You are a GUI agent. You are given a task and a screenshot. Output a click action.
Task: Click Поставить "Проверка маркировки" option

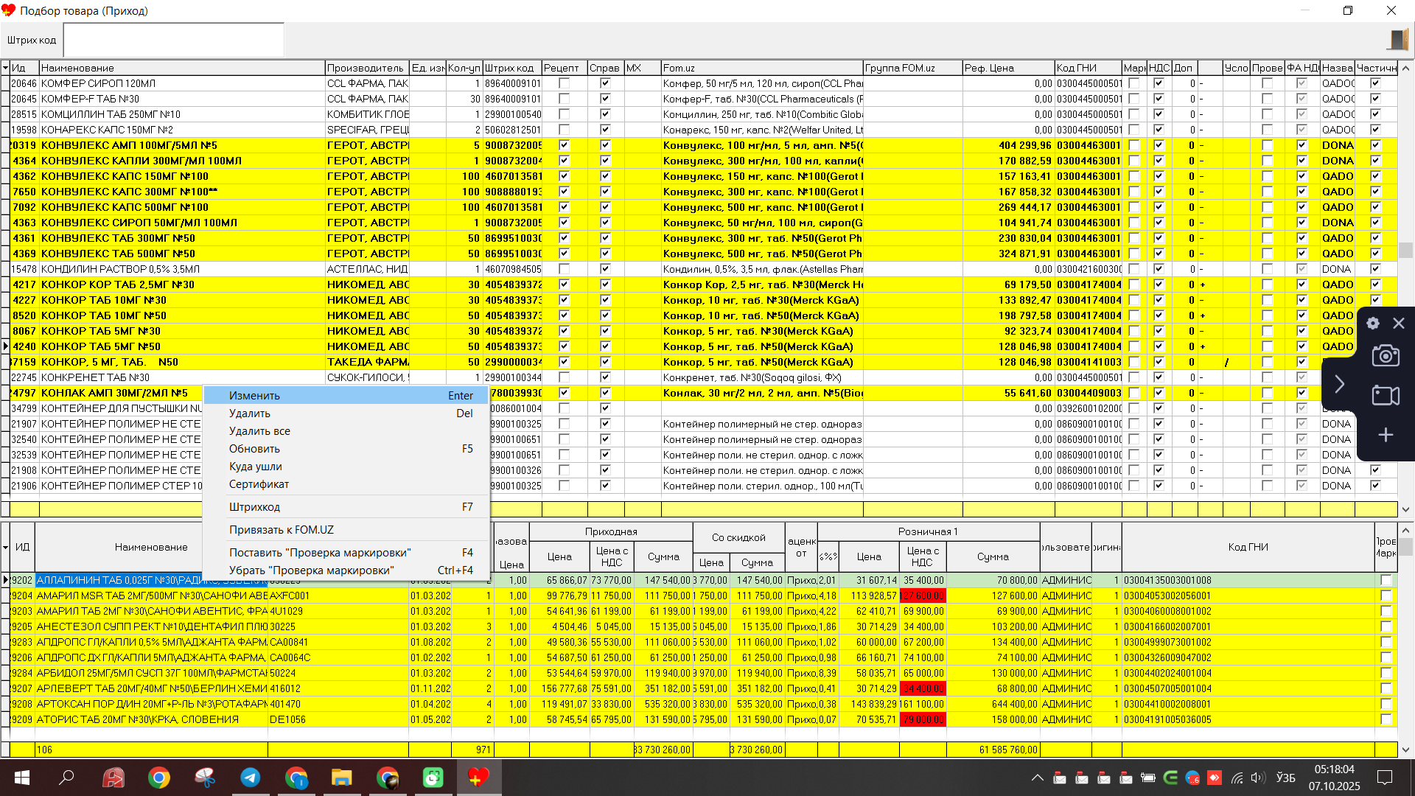coord(319,553)
